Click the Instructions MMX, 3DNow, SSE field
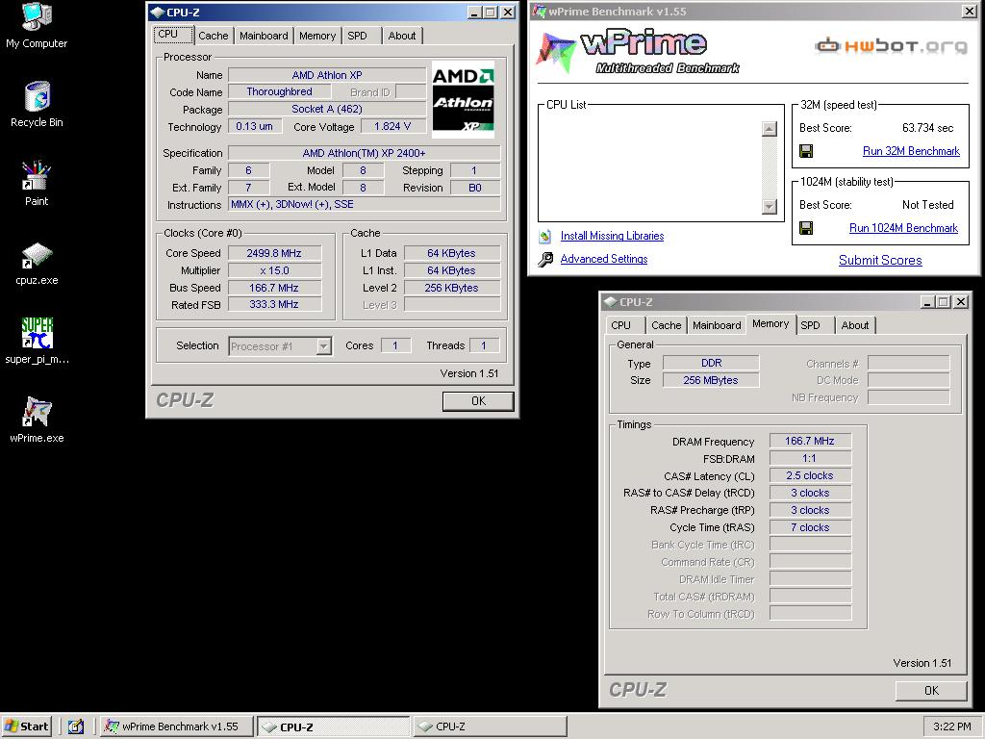This screenshot has width=985, height=739. 364,204
